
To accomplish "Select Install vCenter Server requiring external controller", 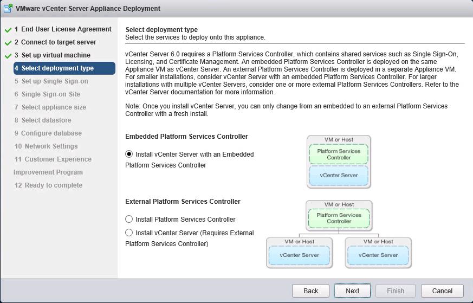I will [129, 233].
